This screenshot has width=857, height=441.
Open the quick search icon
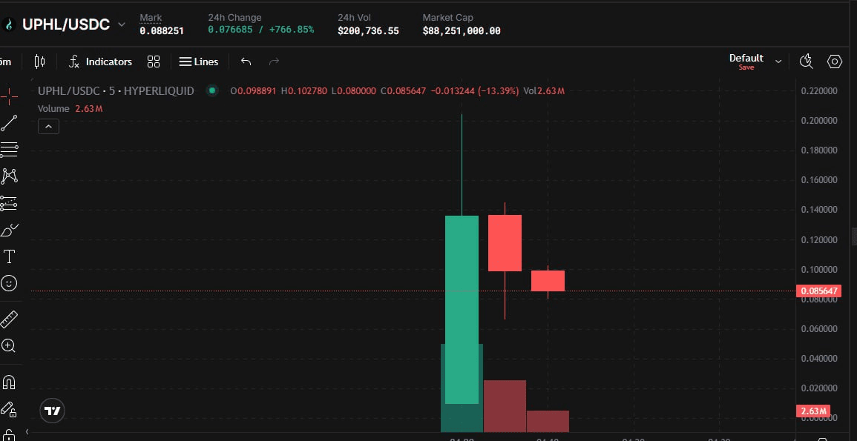(806, 62)
